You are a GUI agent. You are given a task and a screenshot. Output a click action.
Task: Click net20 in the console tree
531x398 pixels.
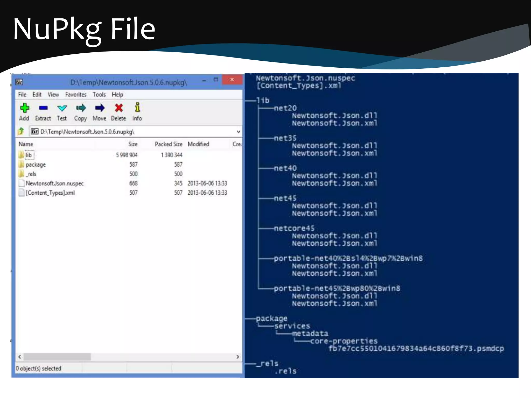click(x=285, y=108)
